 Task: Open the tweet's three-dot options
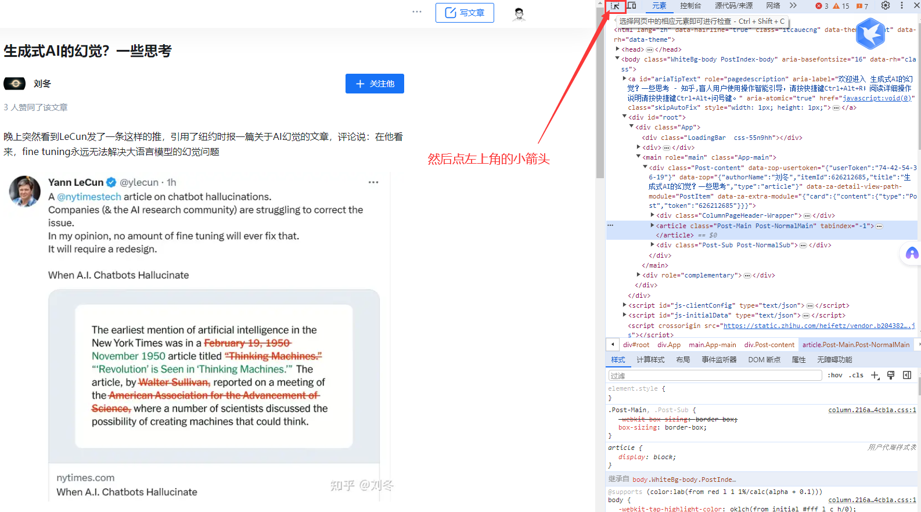coord(373,182)
